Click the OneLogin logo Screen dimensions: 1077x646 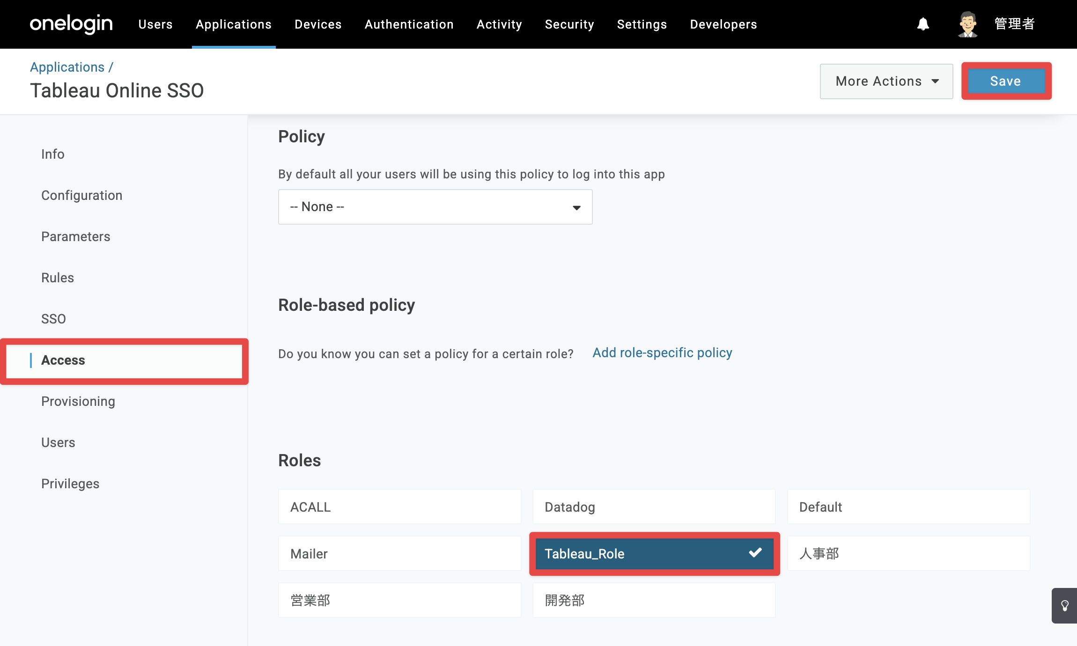71,24
